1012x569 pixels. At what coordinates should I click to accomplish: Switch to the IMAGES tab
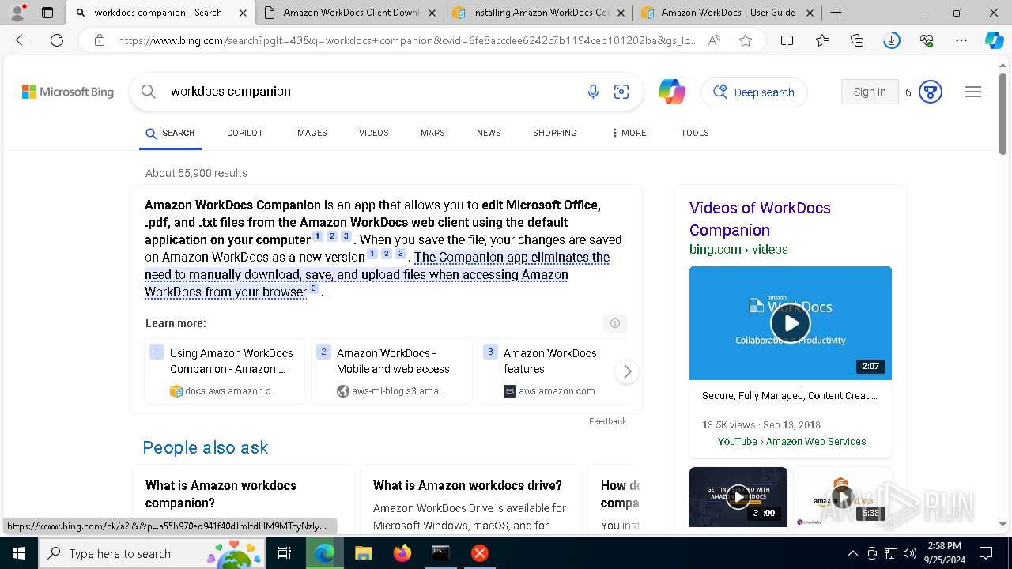pyautogui.click(x=311, y=133)
